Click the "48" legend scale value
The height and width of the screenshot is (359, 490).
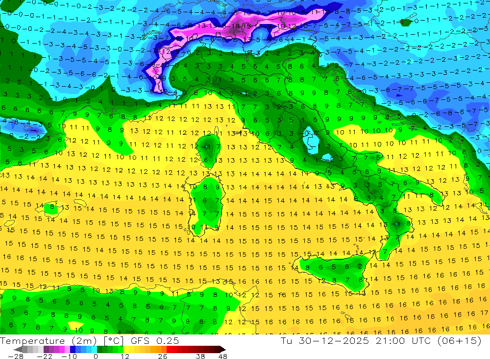(x=223, y=356)
